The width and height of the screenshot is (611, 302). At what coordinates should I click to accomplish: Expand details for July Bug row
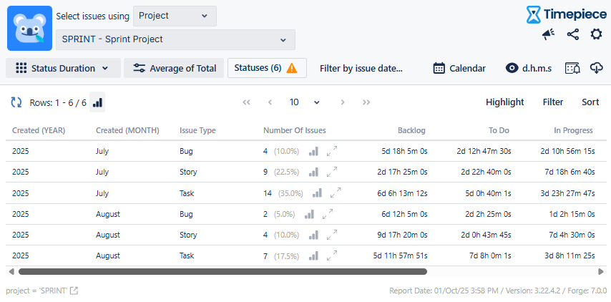332,151
